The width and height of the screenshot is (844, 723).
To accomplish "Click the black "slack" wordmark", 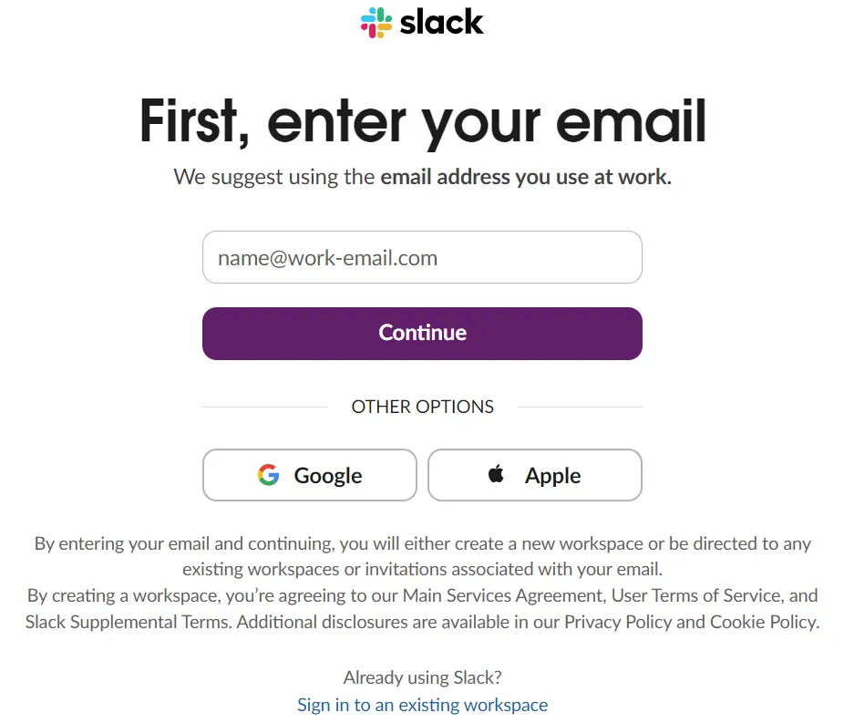I will point(442,21).
